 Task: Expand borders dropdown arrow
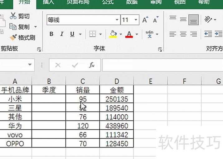pyautogui.click(x=100, y=34)
